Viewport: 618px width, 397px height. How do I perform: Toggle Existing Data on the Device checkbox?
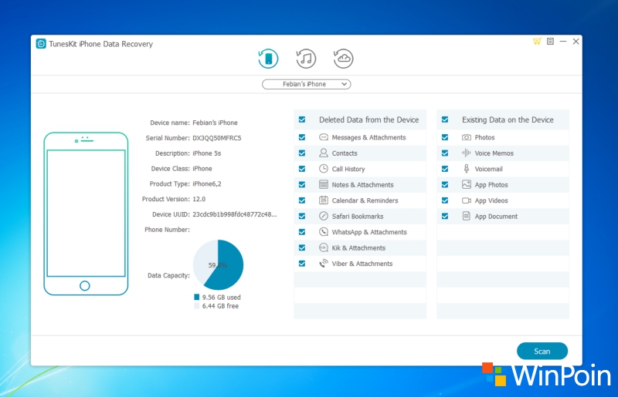445,119
